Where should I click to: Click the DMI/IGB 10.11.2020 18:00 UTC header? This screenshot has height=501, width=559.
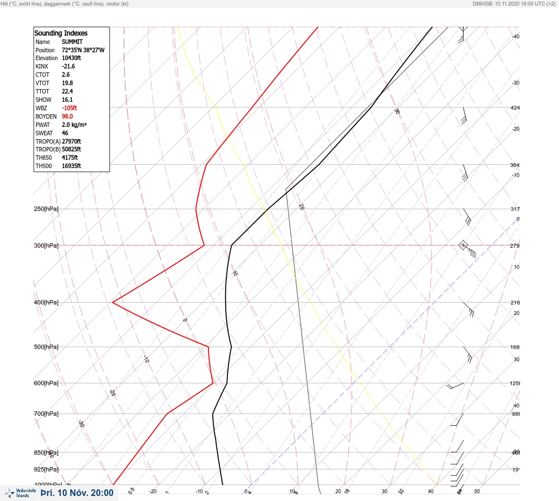click(x=514, y=3)
